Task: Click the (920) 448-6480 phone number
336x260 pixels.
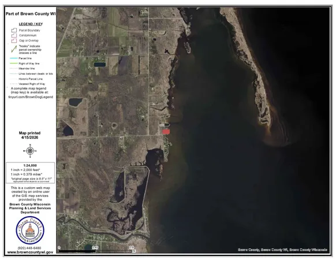Action: [x=29, y=248]
